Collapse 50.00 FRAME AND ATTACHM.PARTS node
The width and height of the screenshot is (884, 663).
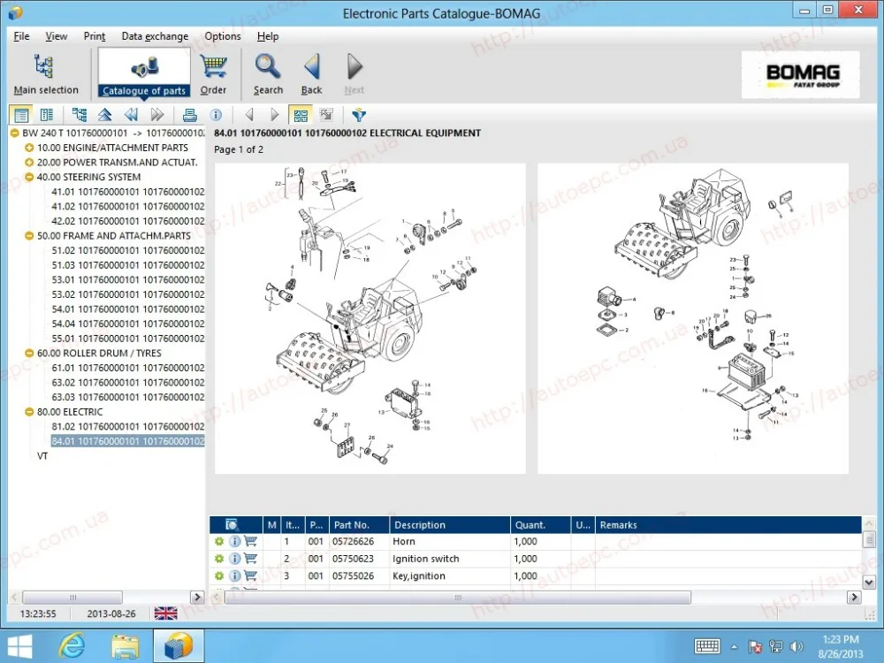29,236
